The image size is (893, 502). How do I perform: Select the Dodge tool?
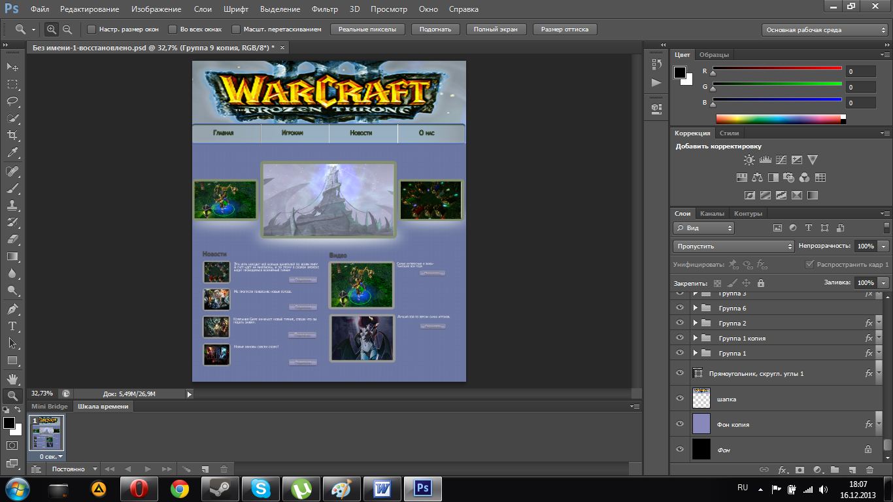point(12,290)
